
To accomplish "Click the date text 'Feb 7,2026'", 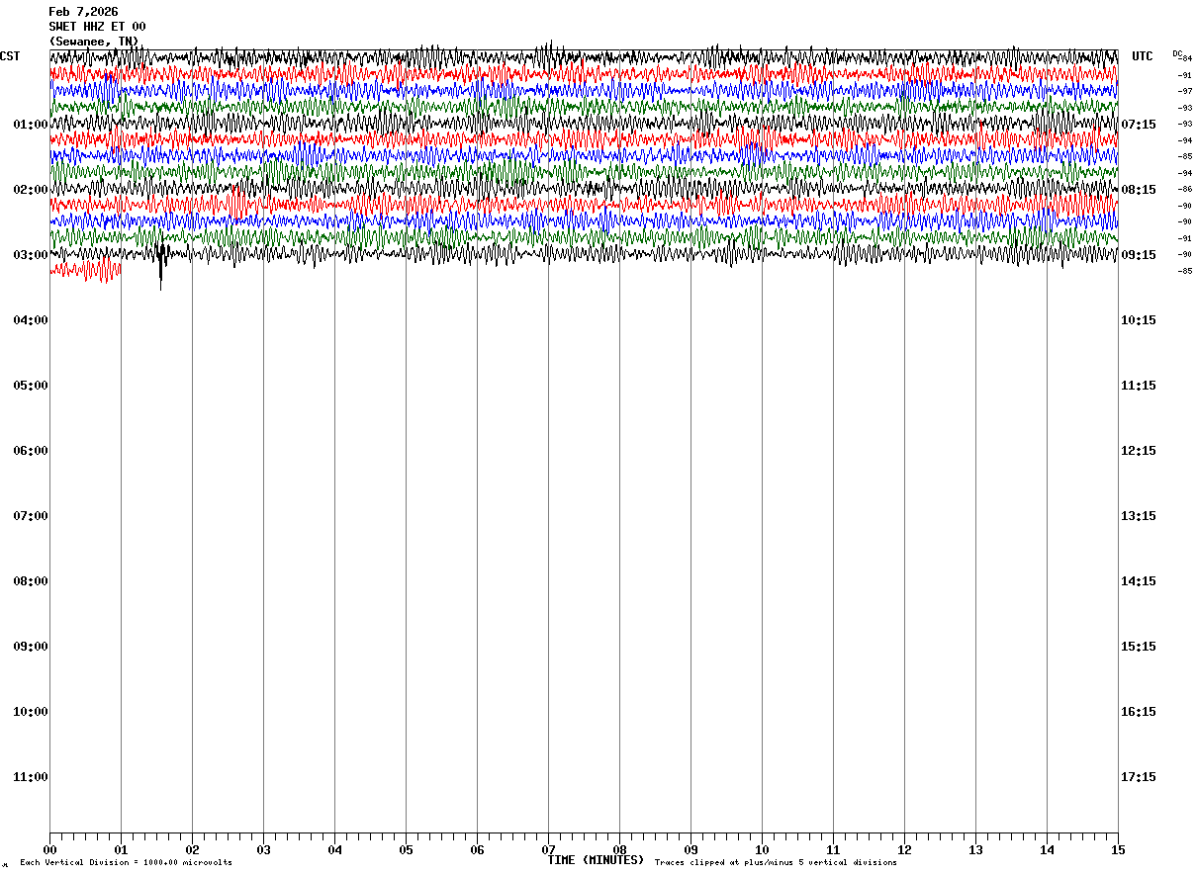I will click(x=83, y=12).
